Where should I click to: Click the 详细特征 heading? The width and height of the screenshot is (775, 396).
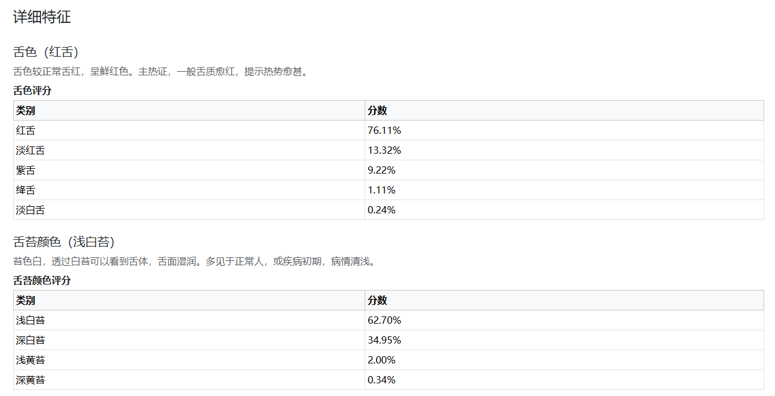point(42,17)
